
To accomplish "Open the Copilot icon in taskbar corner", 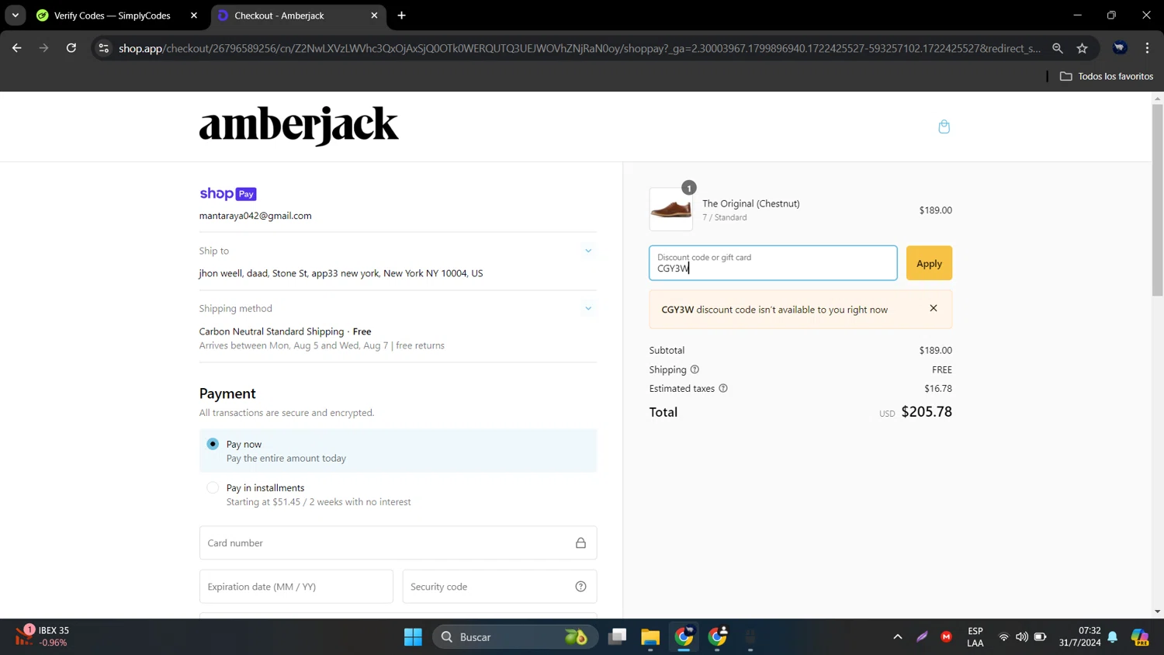I will coord(1140,637).
